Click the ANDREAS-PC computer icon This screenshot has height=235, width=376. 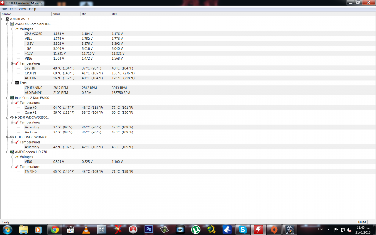tap(7, 19)
